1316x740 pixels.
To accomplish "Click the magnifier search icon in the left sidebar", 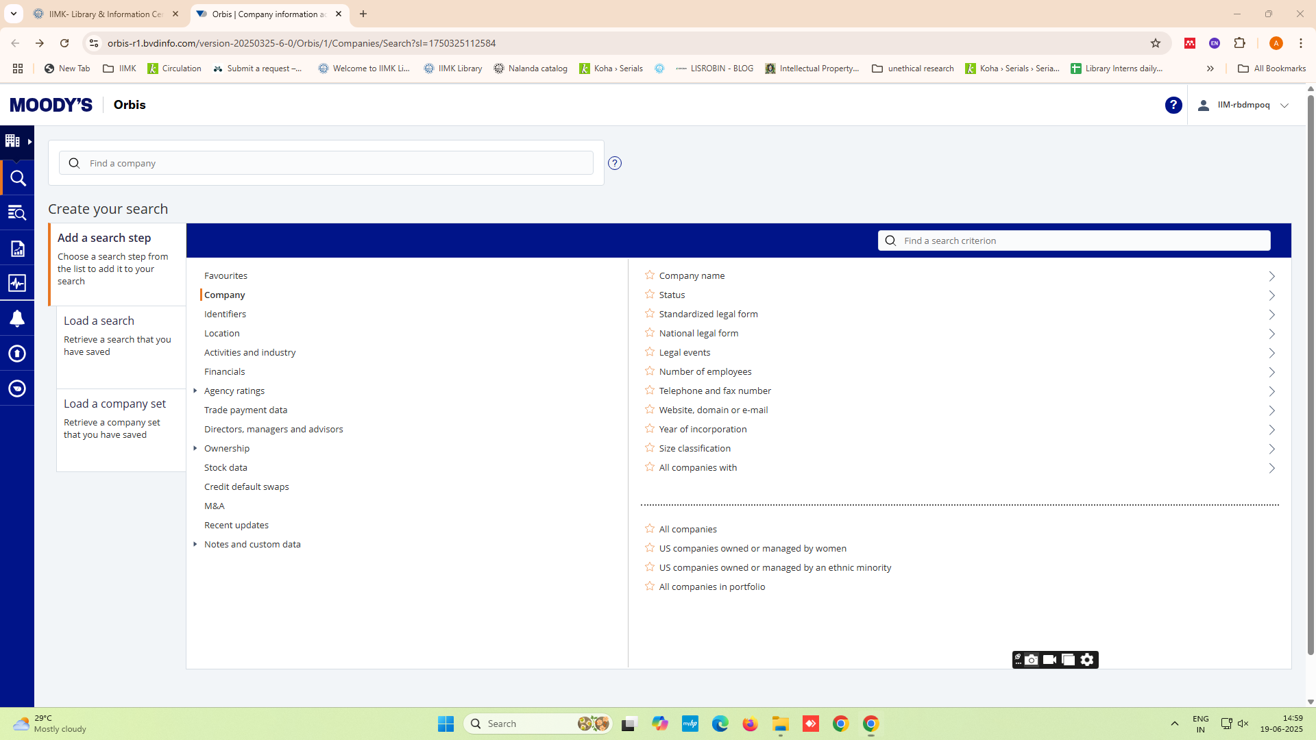I will point(18,179).
